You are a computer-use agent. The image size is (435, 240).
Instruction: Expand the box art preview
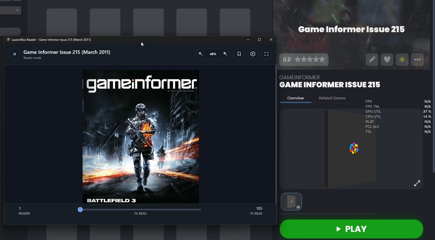417,183
